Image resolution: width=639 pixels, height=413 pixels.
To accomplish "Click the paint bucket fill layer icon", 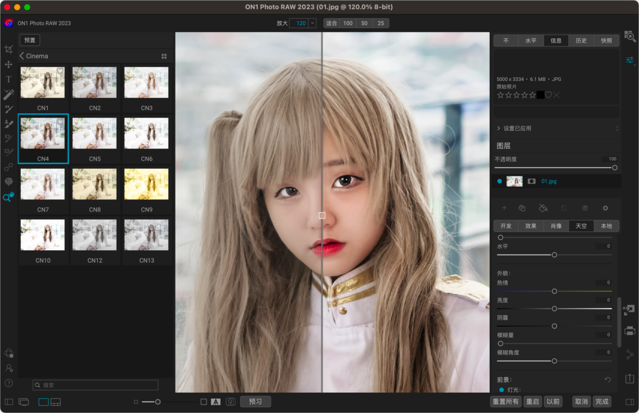I will coord(543,208).
